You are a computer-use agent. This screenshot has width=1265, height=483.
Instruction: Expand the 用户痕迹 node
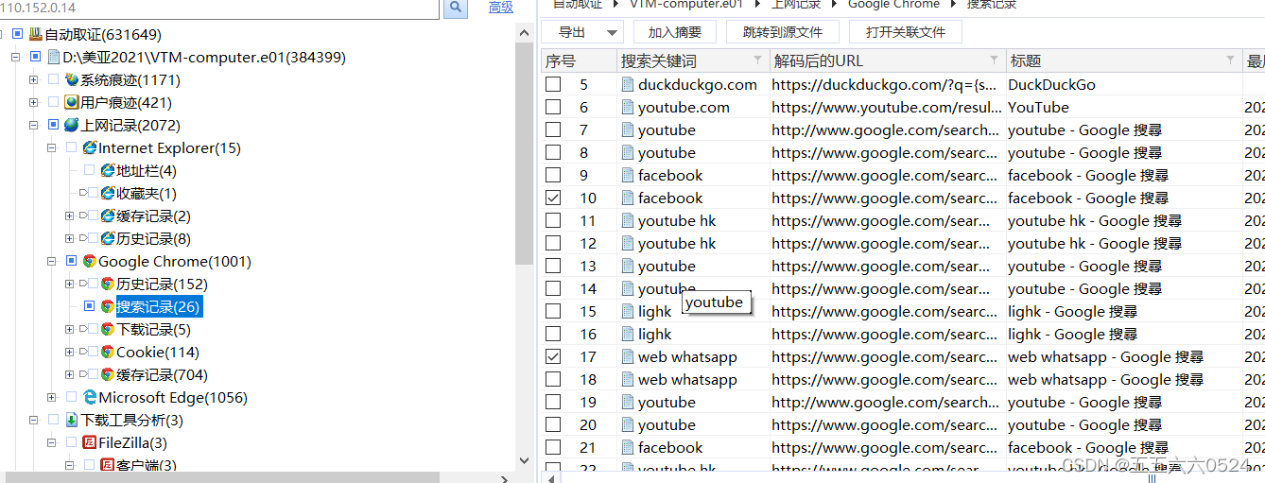tap(33, 103)
